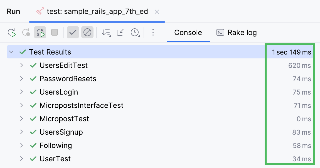
Task: Toggle the pinned state of Show Passed filter
Action: 73,32
